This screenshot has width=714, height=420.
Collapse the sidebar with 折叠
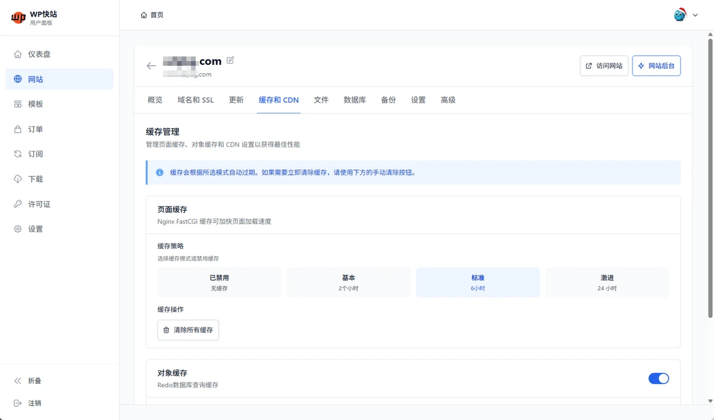(35, 381)
